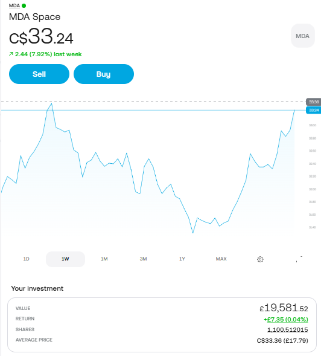Click the green market-open status dot
This screenshot has height=356, width=321.
(24, 5)
